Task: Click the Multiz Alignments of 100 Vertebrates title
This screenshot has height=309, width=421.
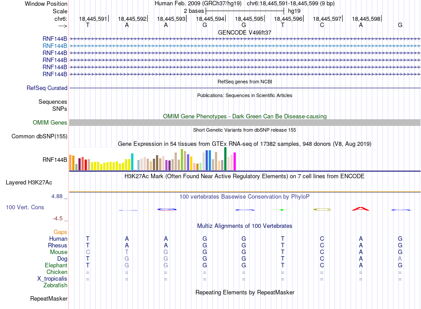Action: click(245, 226)
